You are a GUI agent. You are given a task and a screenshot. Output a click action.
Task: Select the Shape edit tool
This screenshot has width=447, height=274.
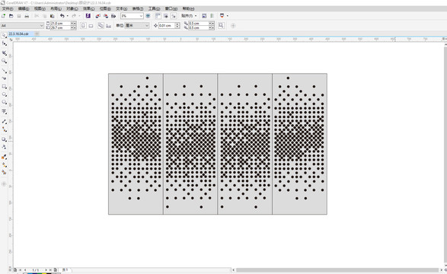(x=4, y=43)
